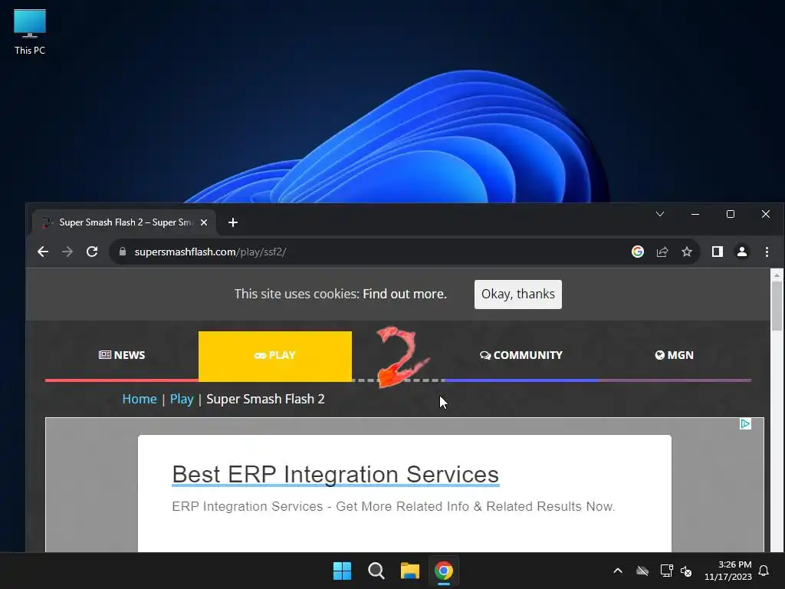Viewport: 785px width, 589px height.
Task: Go back in Chrome
Action: [x=43, y=252]
